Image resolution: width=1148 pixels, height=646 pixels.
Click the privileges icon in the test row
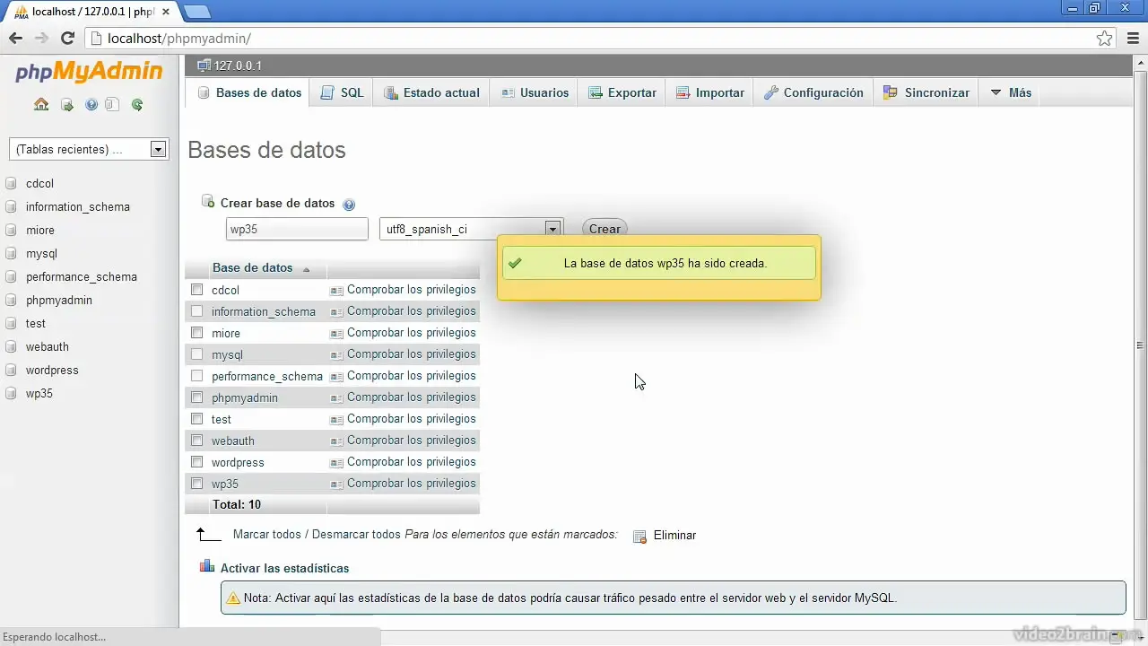[x=336, y=420]
